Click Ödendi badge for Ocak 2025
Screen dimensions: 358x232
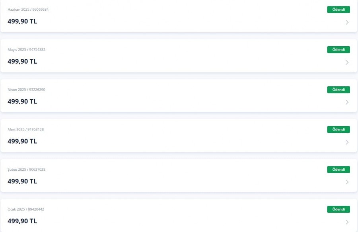click(x=339, y=209)
